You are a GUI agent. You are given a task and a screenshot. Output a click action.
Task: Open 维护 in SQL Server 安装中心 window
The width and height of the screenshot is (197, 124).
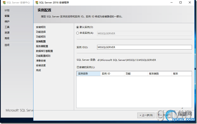(x=7, y=21)
